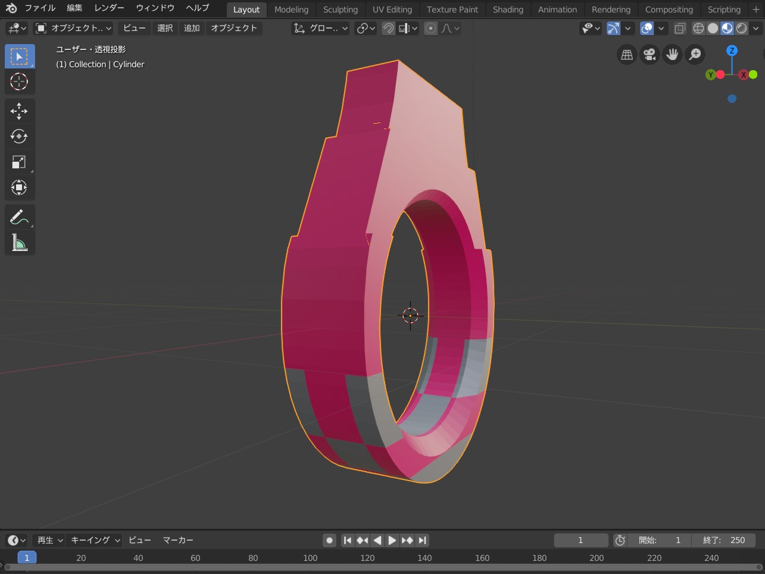Toggle use preview range clock icon
The image size is (765, 574).
[620, 540]
